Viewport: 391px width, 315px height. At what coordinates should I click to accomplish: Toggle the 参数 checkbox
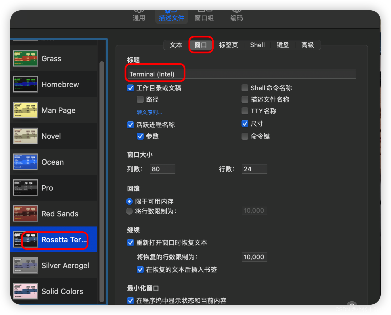point(140,136)
